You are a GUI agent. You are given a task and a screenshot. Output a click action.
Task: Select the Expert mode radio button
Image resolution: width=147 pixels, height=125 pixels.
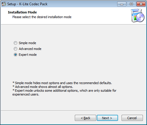[15, 55]
